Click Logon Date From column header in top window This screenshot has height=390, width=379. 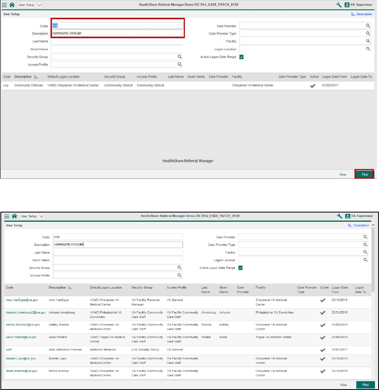[334, 77]
